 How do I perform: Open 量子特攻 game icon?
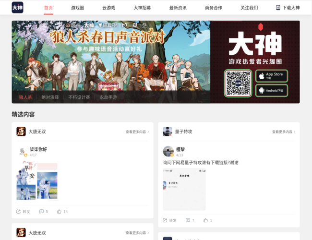tap(168, 132)
